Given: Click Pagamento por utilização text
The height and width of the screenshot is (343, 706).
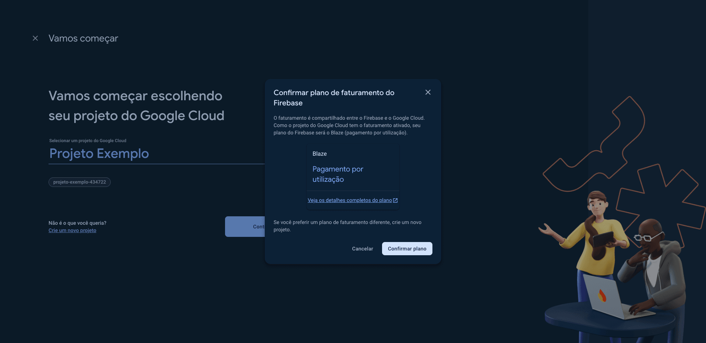Looking at the screenshot, I should pyautogui.click(x=338, y=174).
